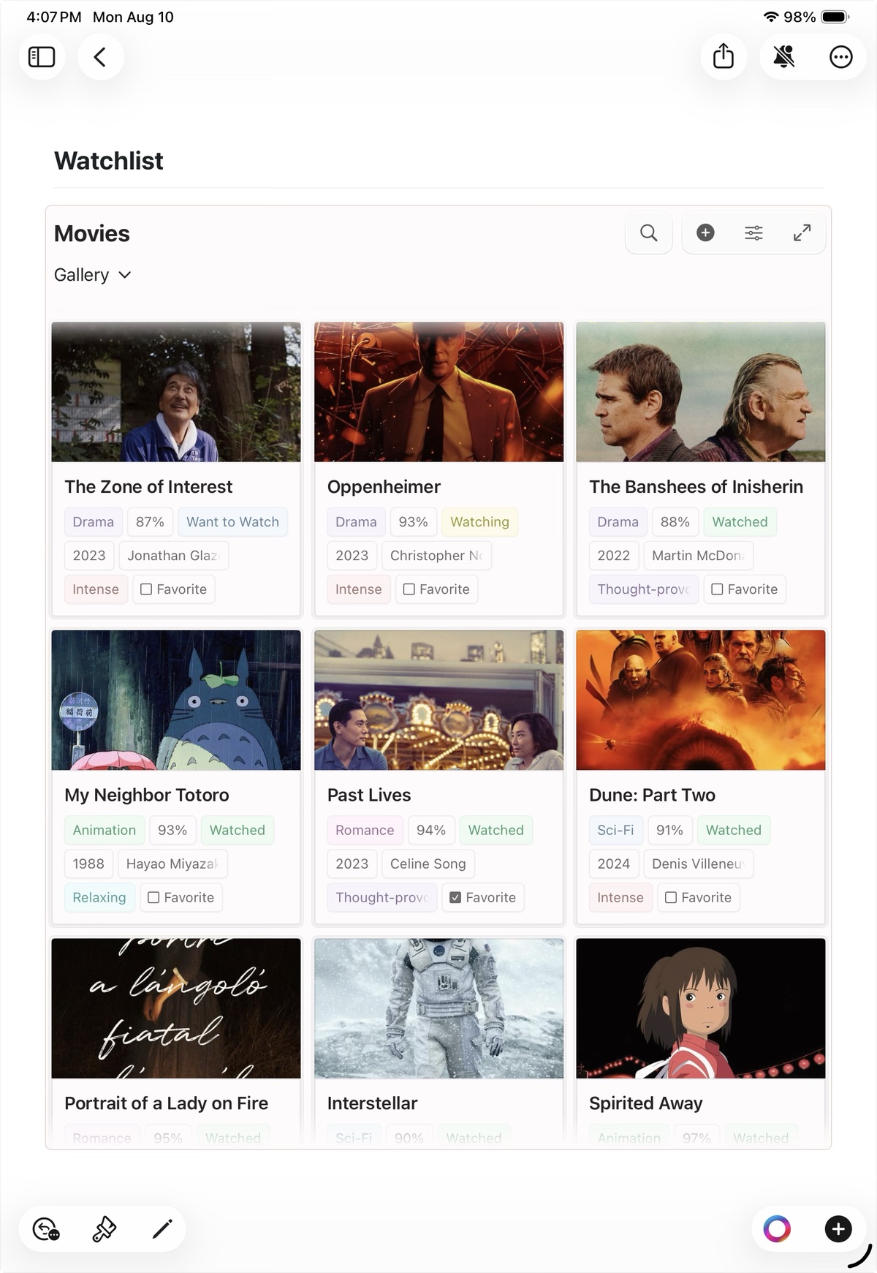Tap the muted notifications bell icon

[784, 56]
